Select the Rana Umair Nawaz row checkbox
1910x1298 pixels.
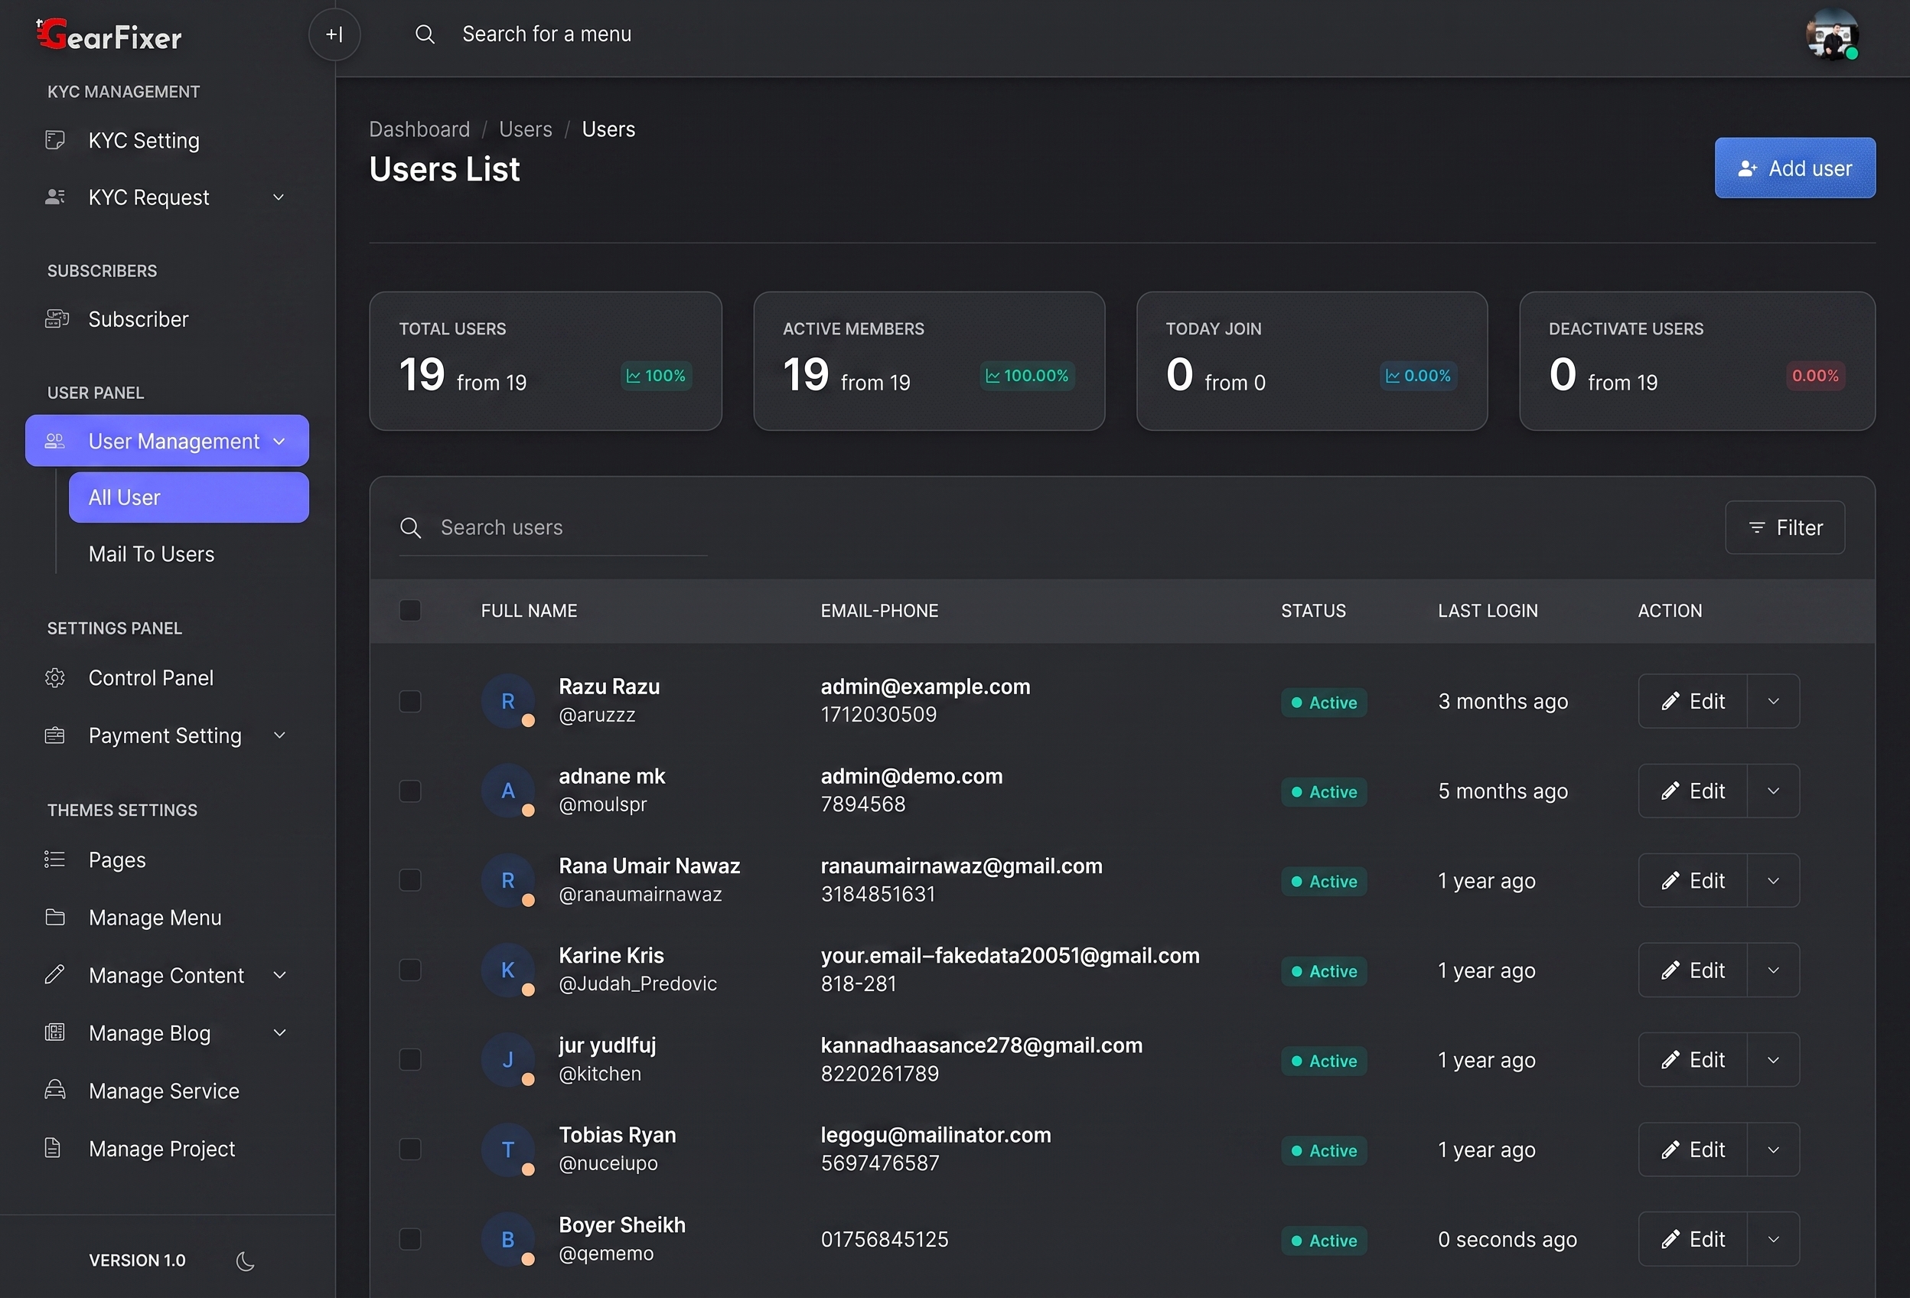pyautogui.click(x=410, y=880)
